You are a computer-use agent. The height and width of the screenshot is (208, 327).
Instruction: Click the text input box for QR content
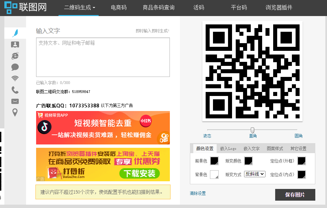[x=103, y=57]
